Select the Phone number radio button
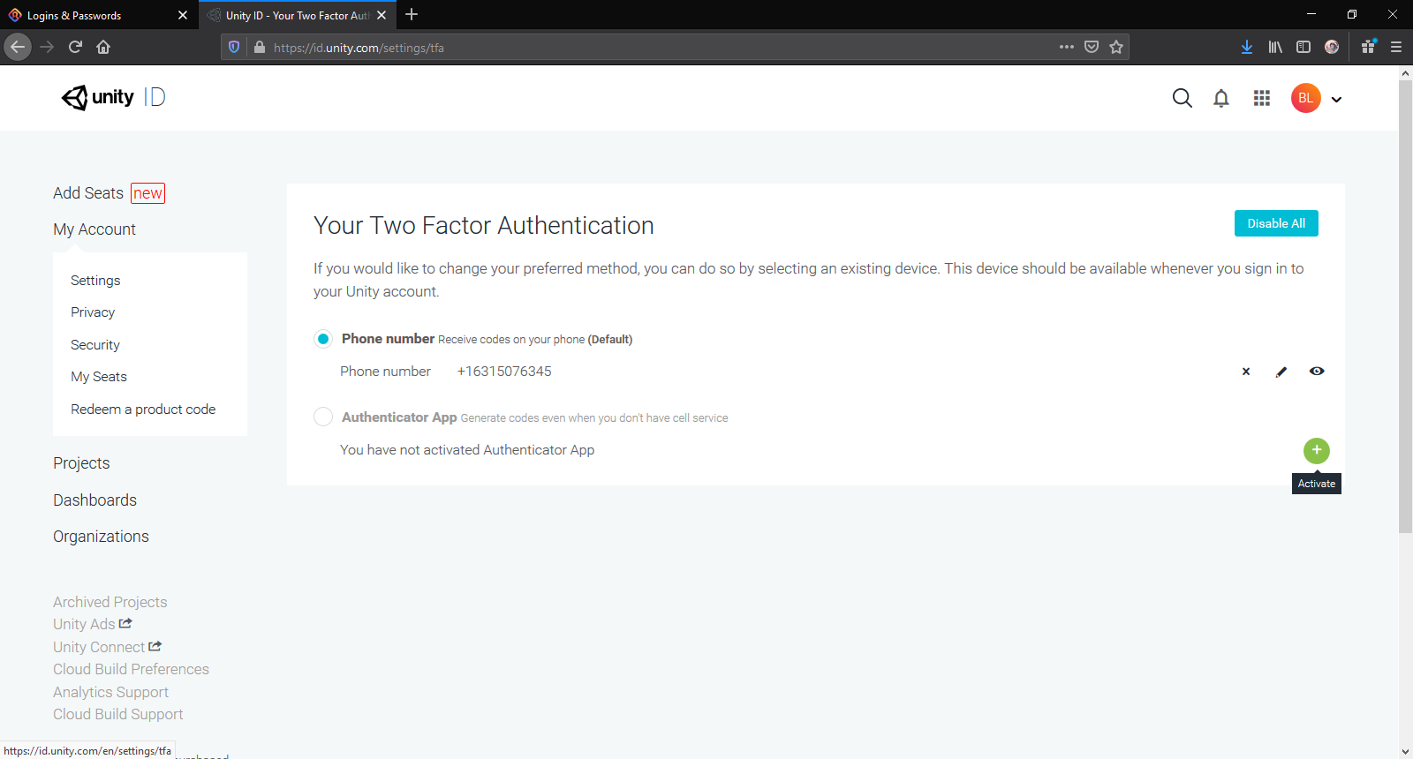The height and width of the screenshot is (759, 1413). tap(323, 339)
